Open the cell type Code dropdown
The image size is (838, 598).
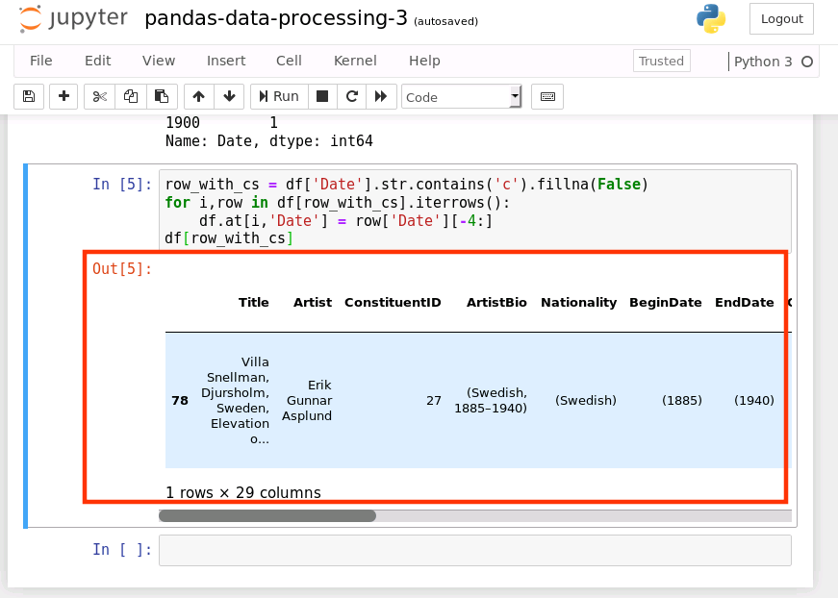[x=462, y=97]
